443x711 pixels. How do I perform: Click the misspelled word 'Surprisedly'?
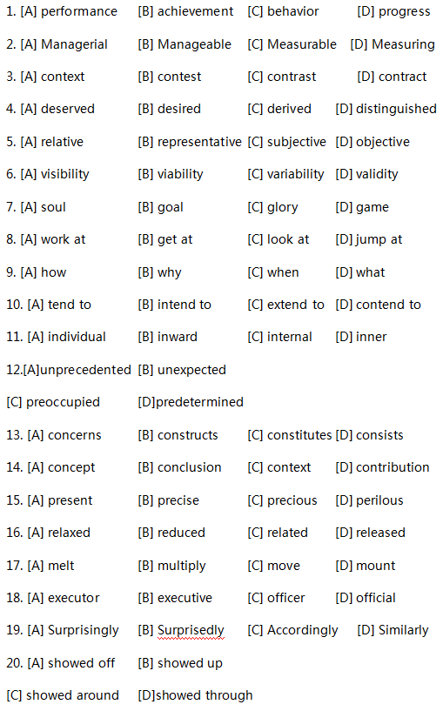(x=191, y=631)
